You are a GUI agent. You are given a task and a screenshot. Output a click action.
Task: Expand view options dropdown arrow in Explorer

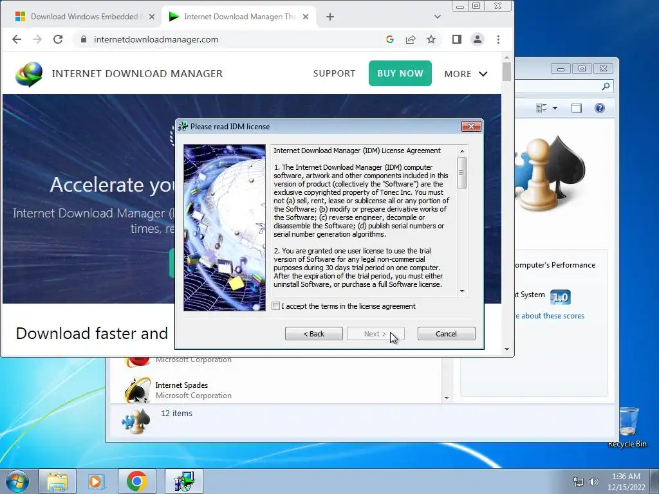[555, 108]
